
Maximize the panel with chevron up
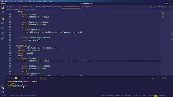(168, 78)
